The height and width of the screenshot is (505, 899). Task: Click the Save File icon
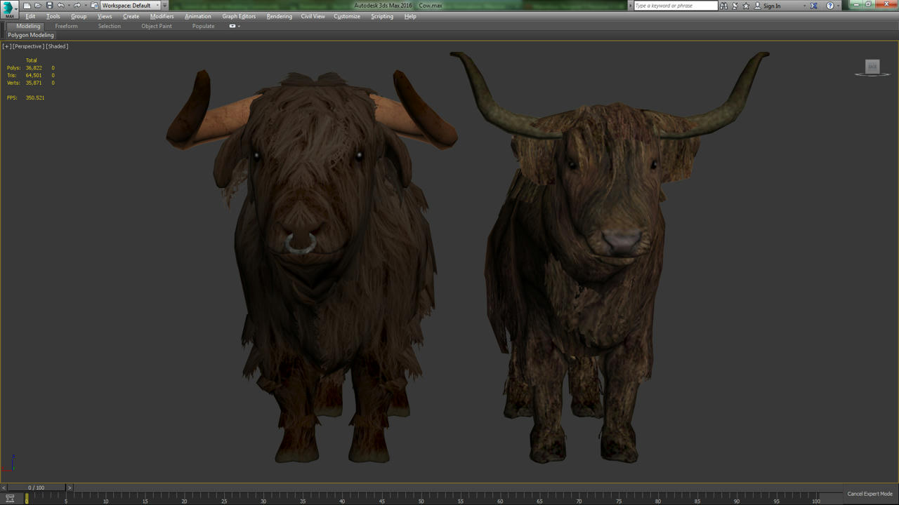point(49,6)
